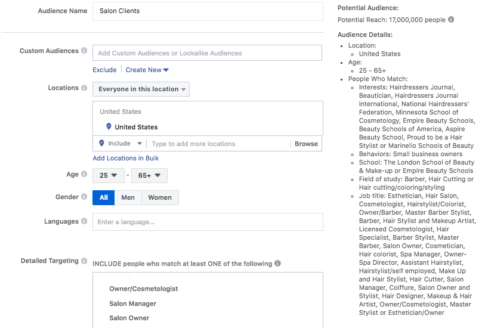This screenshot has width=482, height=328.
Task: Open the Languages info icon
Action: point(84,221)
